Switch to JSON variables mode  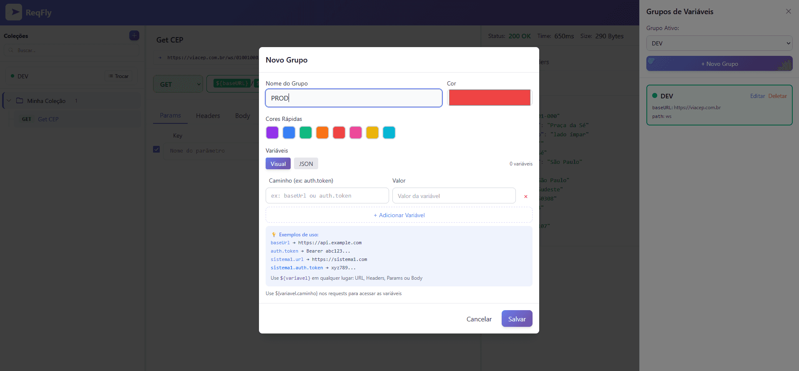point(306,163)
